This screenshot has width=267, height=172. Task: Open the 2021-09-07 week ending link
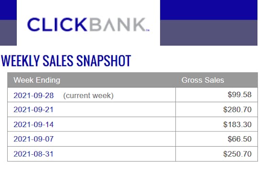click(33, 139)
